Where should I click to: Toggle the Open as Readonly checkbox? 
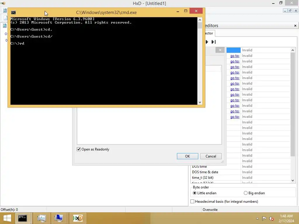click(79, 149)
